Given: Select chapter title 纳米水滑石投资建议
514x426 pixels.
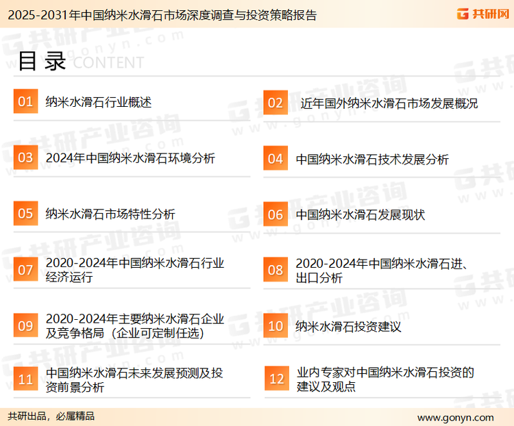Looking at the screenshot, I should coord(348,327).
